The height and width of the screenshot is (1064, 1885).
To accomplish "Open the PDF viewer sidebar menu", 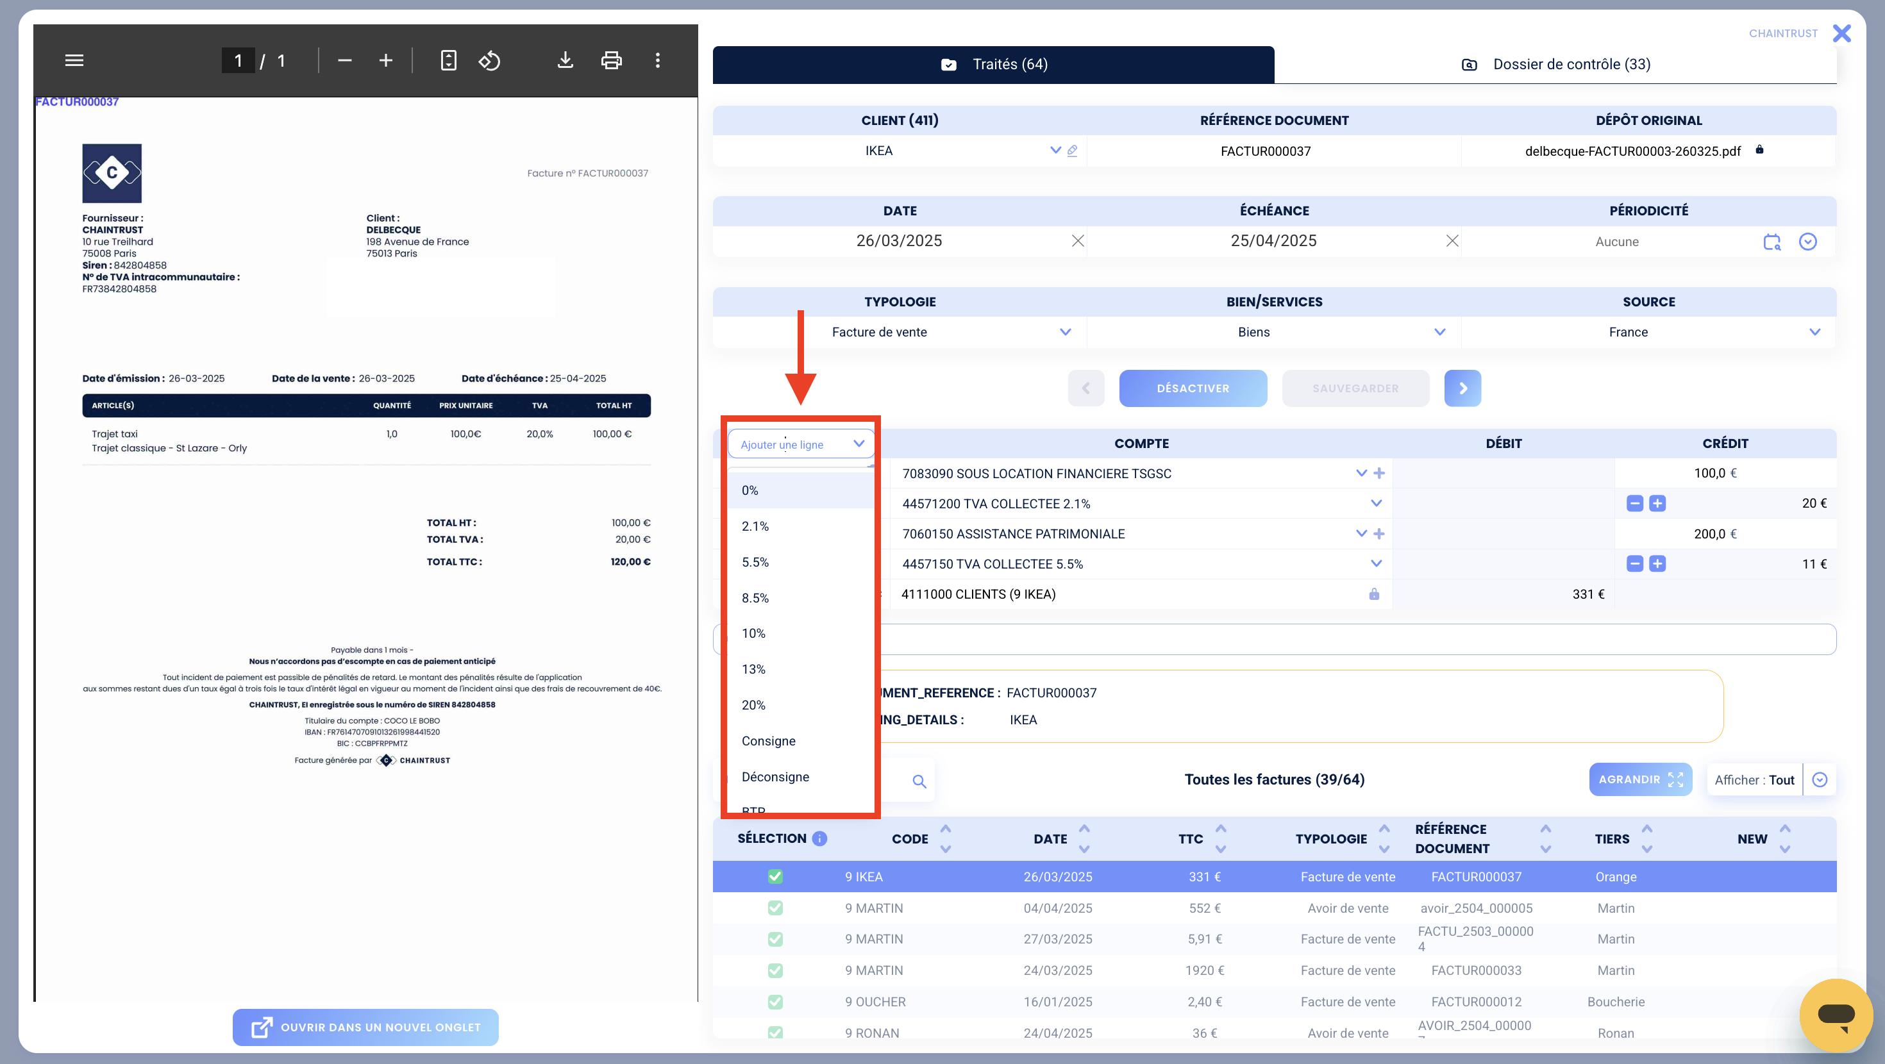I will (x=74, y=60).
